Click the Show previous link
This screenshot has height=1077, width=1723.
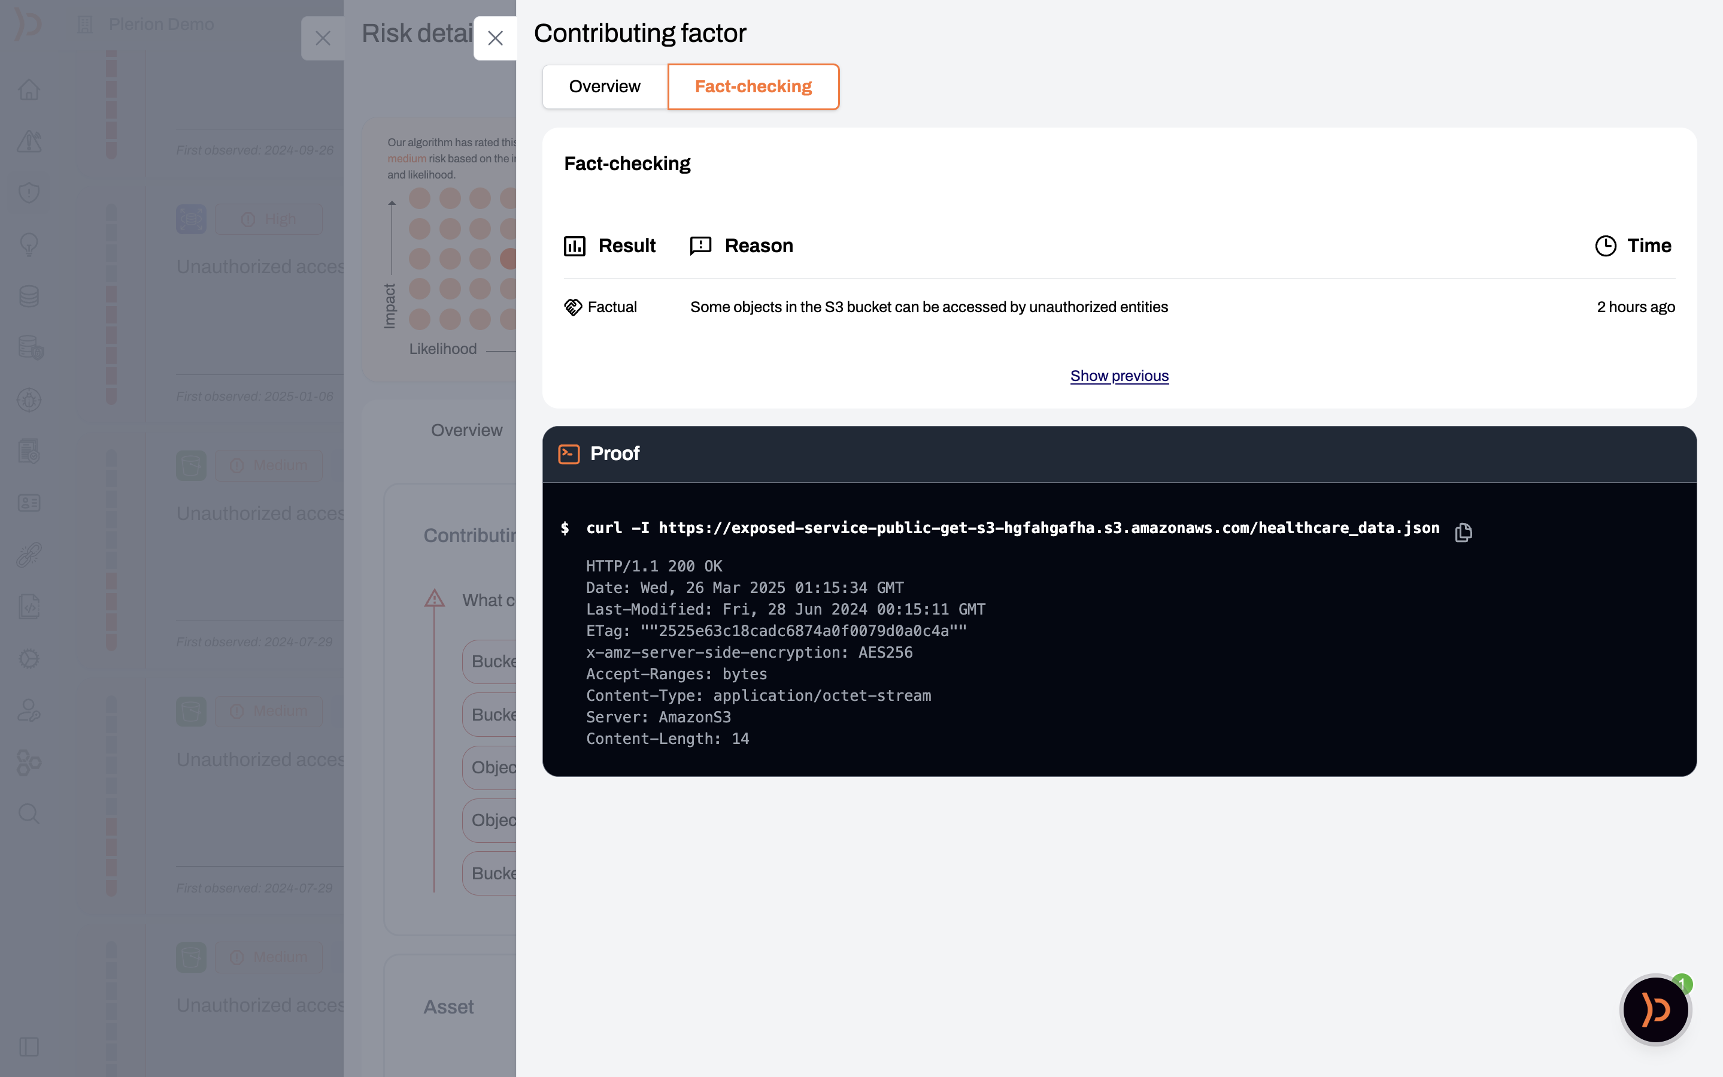(1119, 376)
